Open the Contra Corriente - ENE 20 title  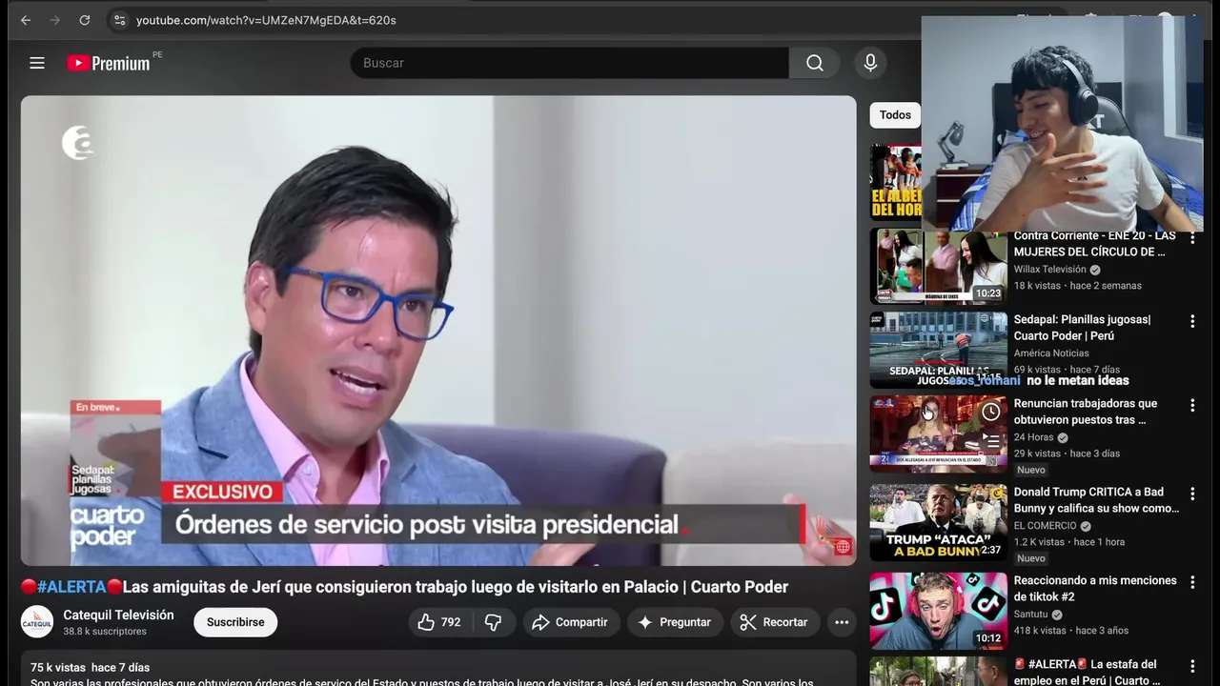[x=1094, y=244]
